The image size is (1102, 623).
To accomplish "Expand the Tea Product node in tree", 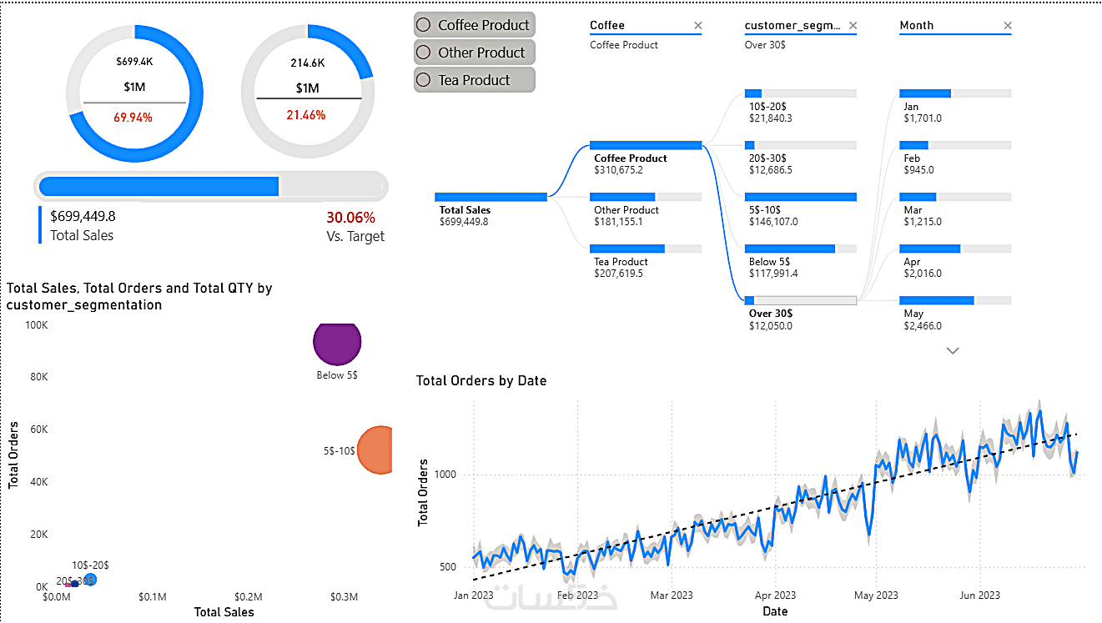I will point(645,249).
